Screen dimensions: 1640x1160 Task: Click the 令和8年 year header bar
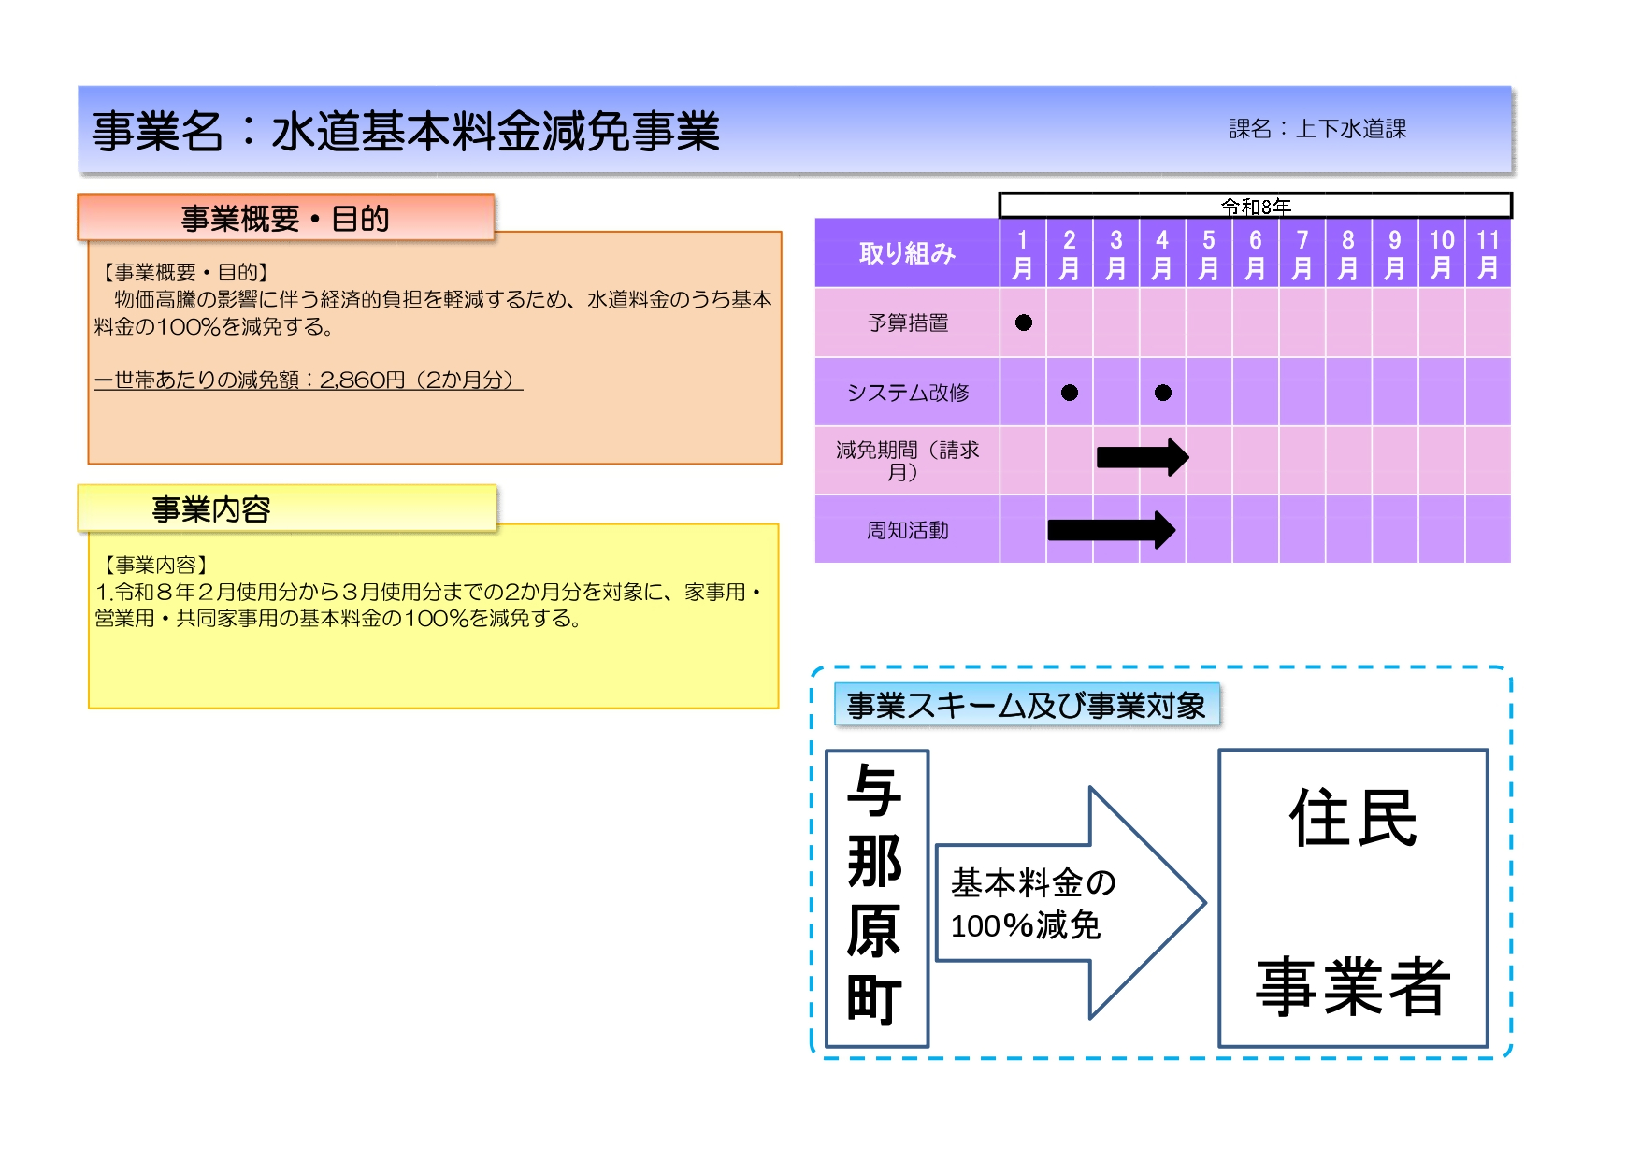click(x=1255, y=206)
